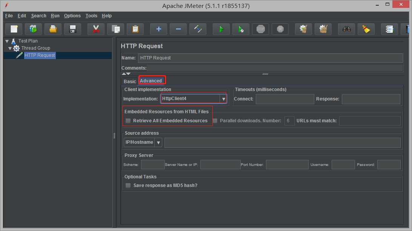The width and height of the screenshot is (412, 231).
Task: Open the File menu
Action: point(9,16)
